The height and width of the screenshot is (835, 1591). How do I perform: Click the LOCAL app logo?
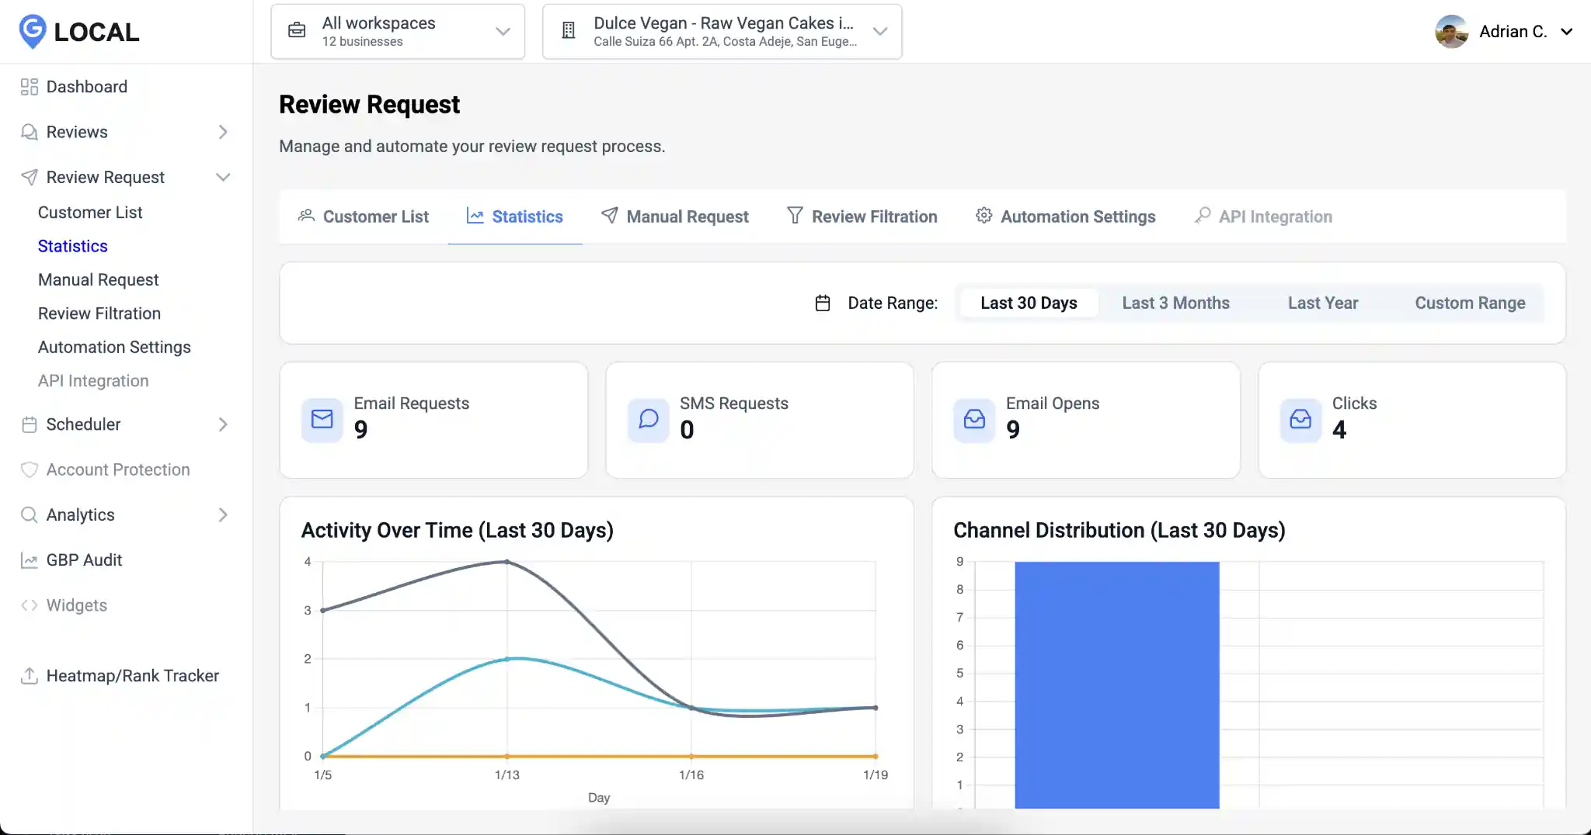tap(77, 31)
